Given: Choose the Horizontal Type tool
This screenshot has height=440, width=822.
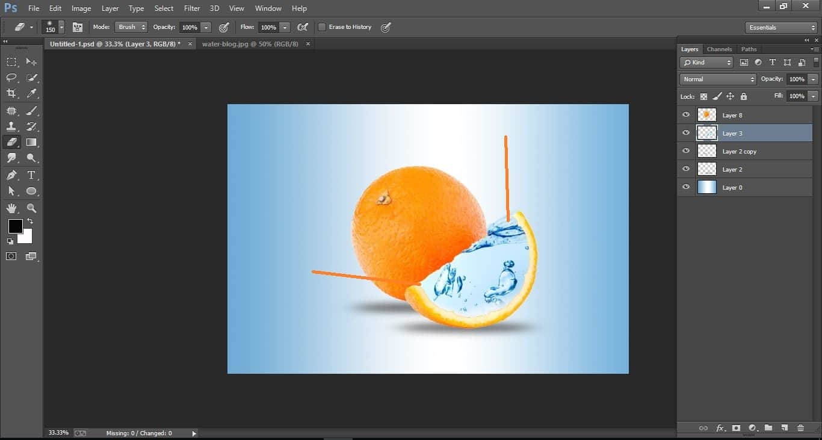Looking at the screenshot, I should 31,175.
